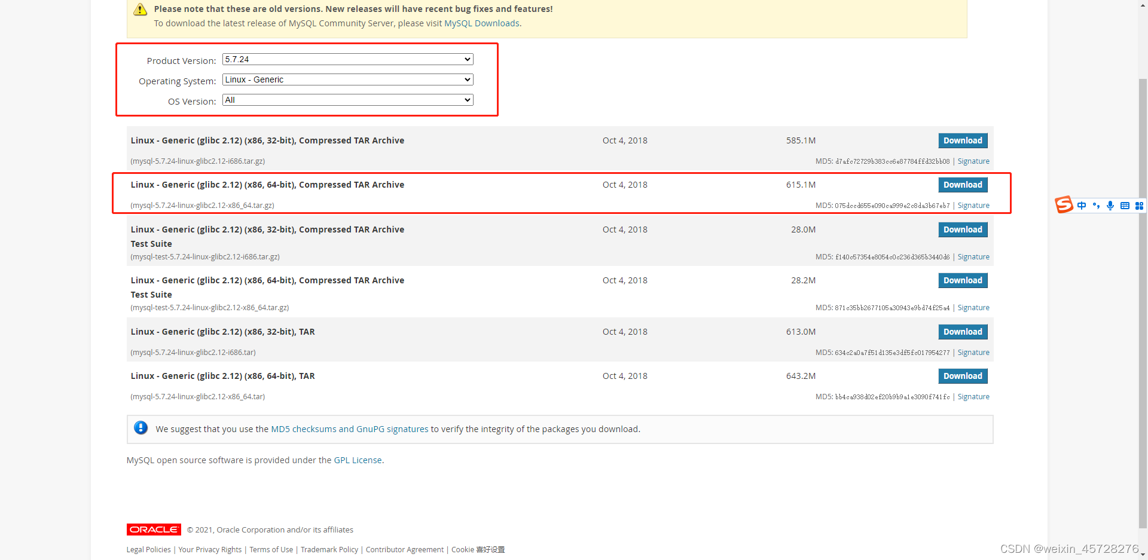Open Signature for mysql-test i686.tar.gz row
1148x560 pixels.
pyautogui.click(x=973, y=257)
